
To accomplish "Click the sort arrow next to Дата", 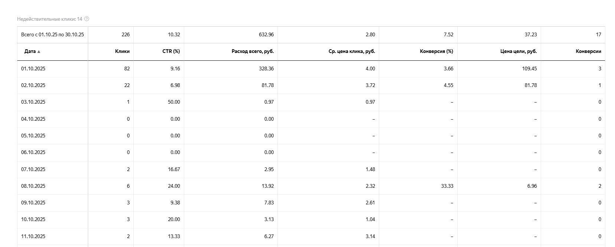I will tap(39, 52).
